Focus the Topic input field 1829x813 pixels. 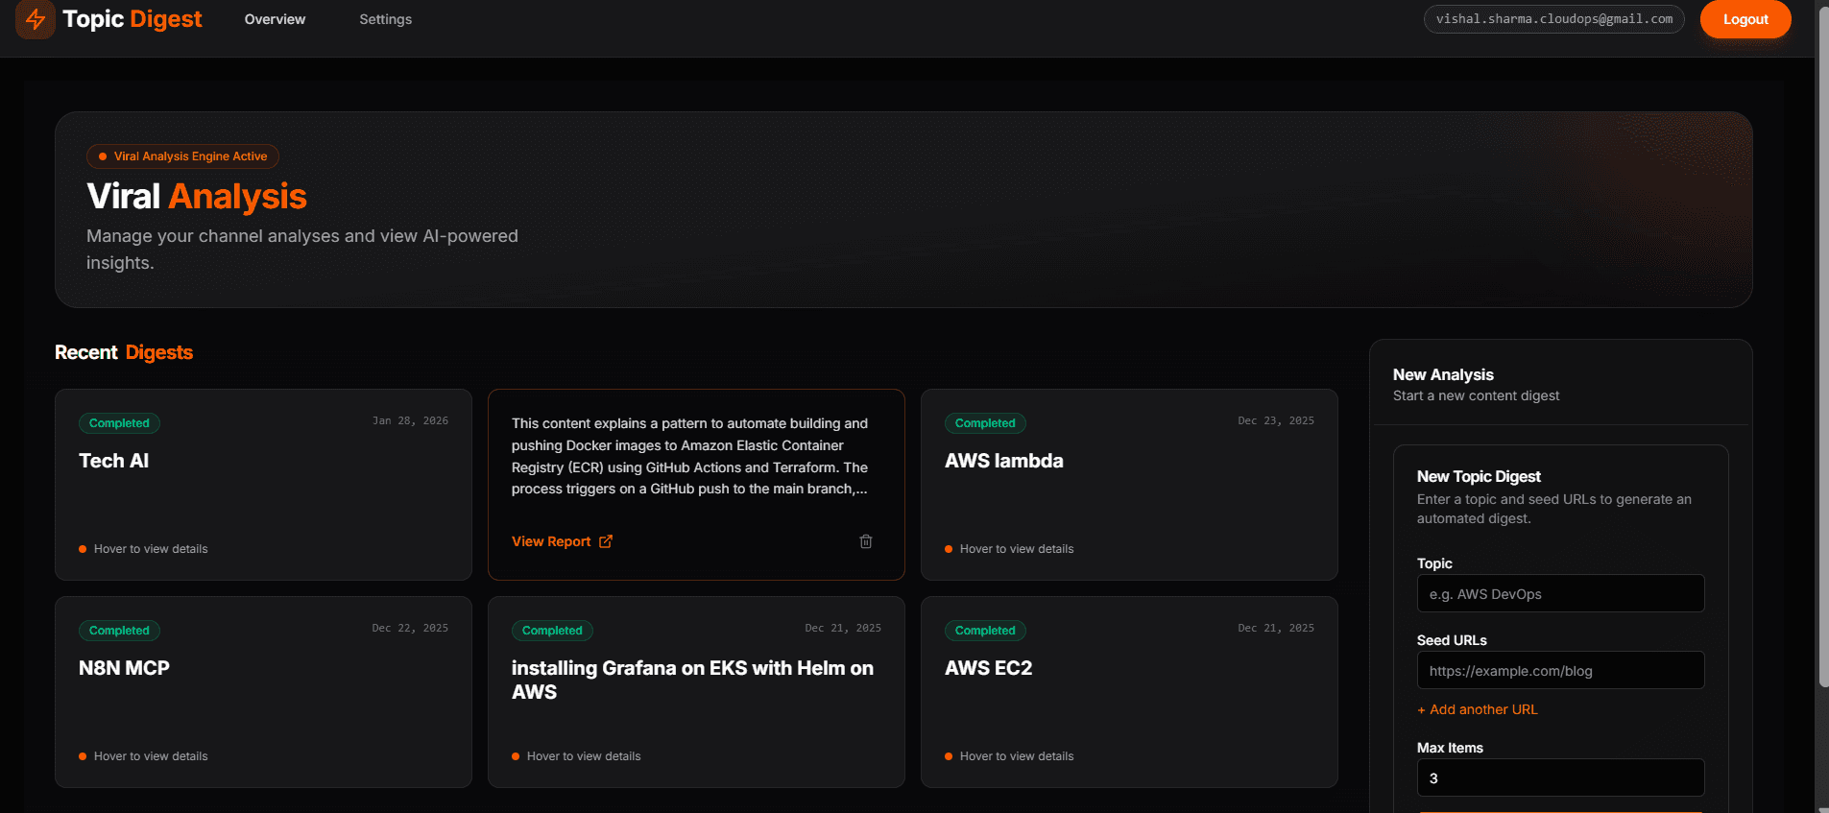point(1560,593)
